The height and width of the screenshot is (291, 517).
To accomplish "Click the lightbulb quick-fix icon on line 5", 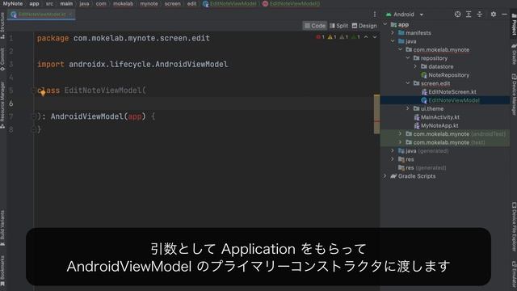I will pyautogui.click(x=43, y=93).
